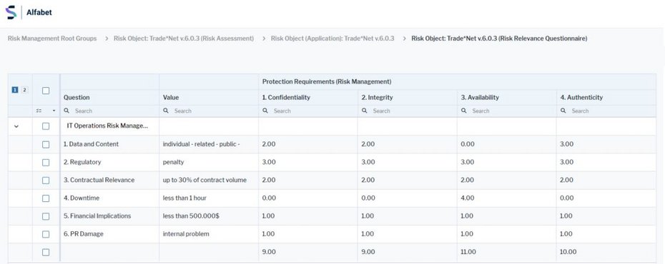Image resolution: width=665 pixels, height=264 pixels.
Task: Click the search magnifier in Question column
Action: click(66, 111)
